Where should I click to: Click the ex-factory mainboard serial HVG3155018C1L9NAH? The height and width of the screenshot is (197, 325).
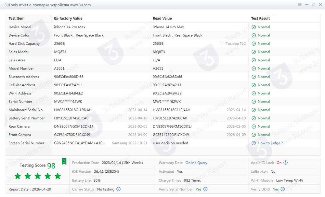click(73, 110)
